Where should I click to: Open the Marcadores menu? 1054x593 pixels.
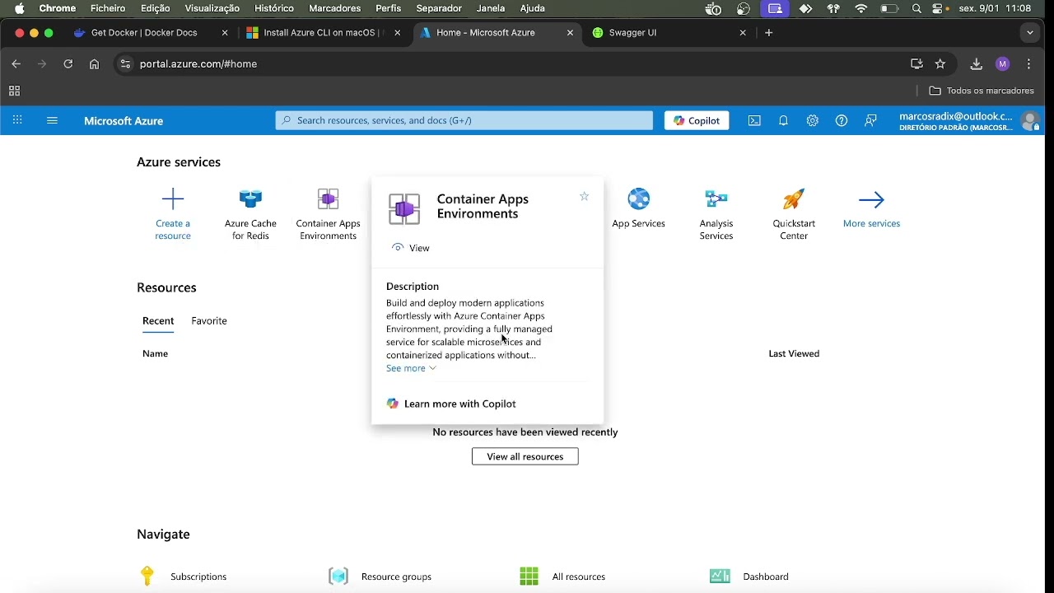pyautogui.click(x=334, y=8)
